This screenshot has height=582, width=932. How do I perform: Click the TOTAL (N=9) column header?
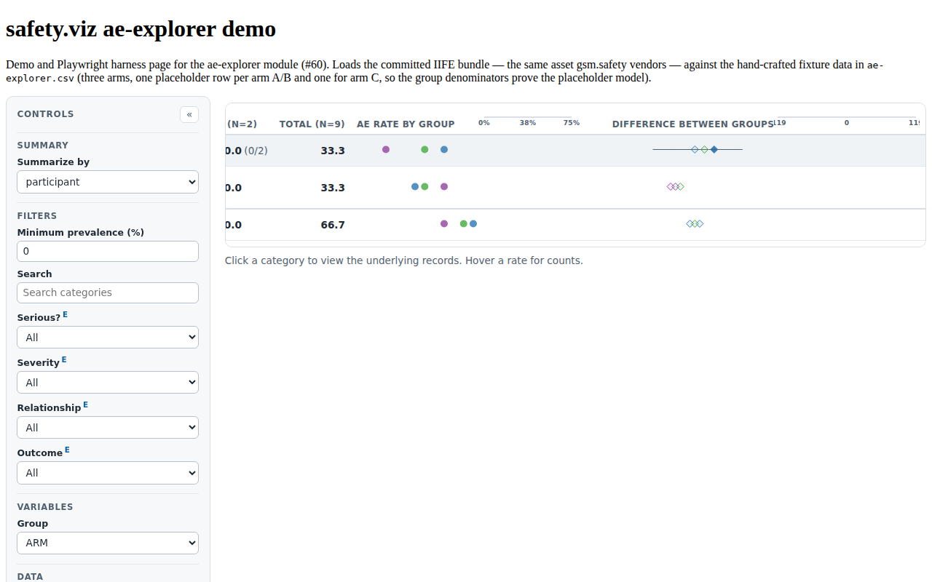[312, 124]
